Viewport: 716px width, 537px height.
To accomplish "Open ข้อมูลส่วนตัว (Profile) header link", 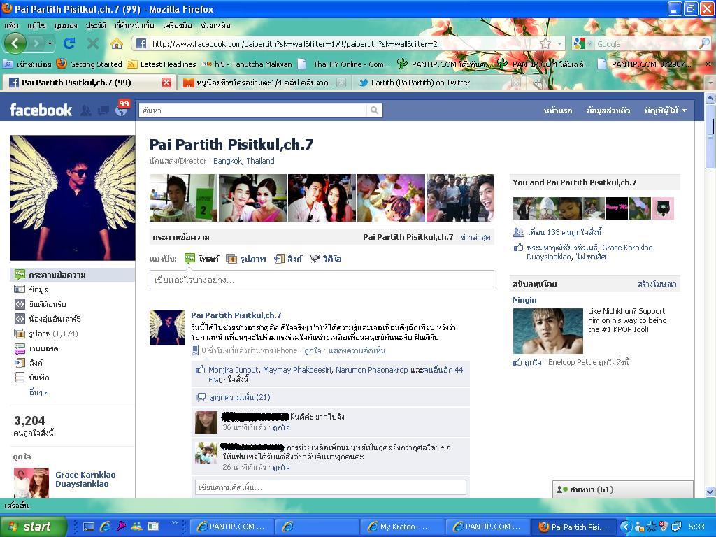I will [x=608, y=110].
